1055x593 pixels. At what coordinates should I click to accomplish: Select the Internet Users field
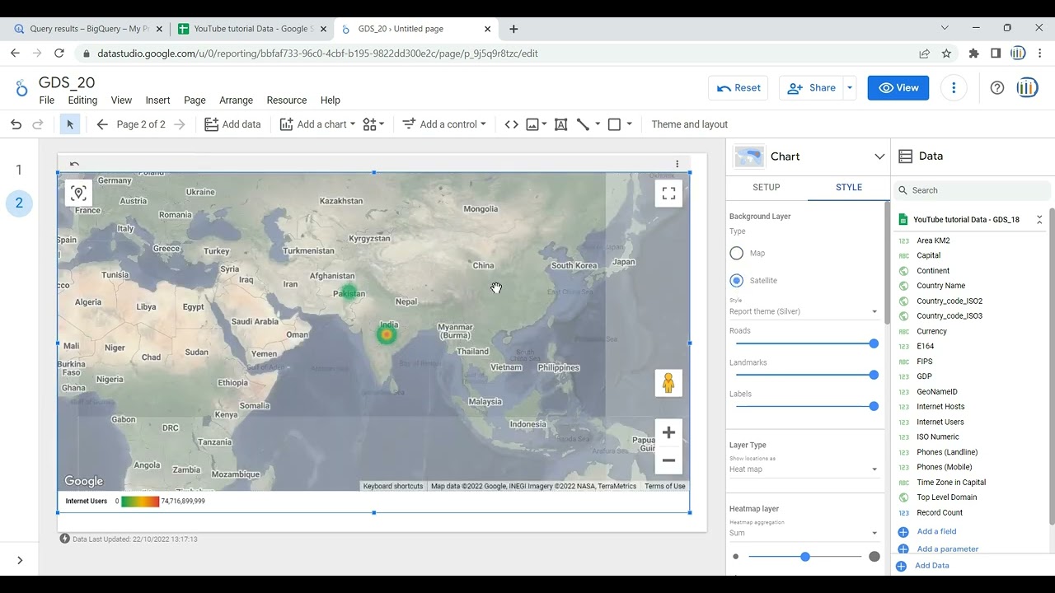pyautogui.click(x=940, y=422)
